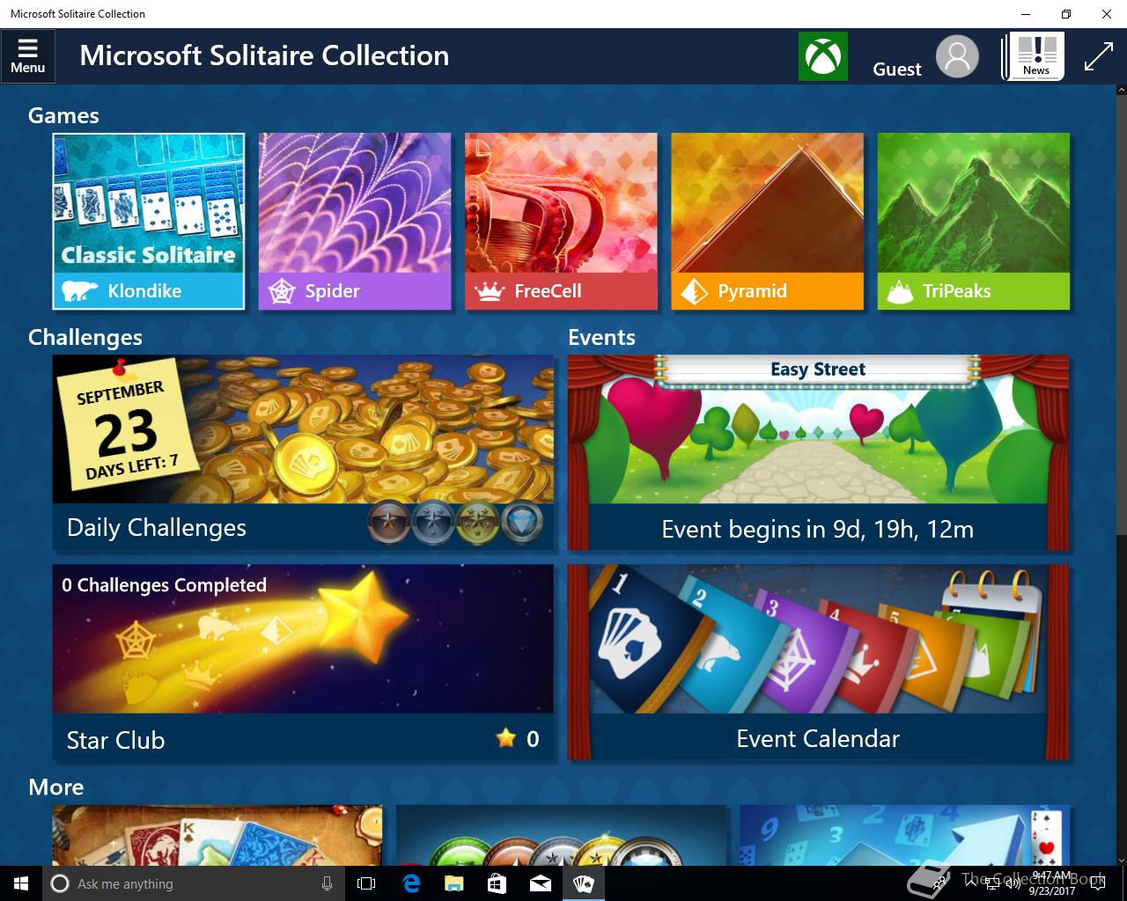Image resolution: width=1127 pixels, height=901 pixels.
Task: Open Task View in the taskbar
Action: click(366, 883)
